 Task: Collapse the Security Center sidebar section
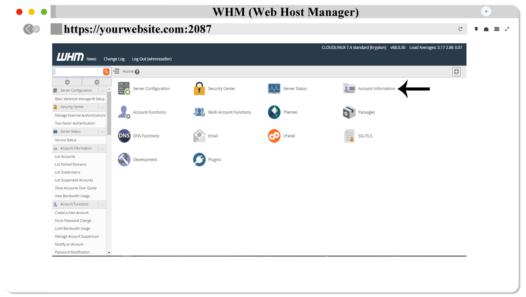[x=102, y=107]
